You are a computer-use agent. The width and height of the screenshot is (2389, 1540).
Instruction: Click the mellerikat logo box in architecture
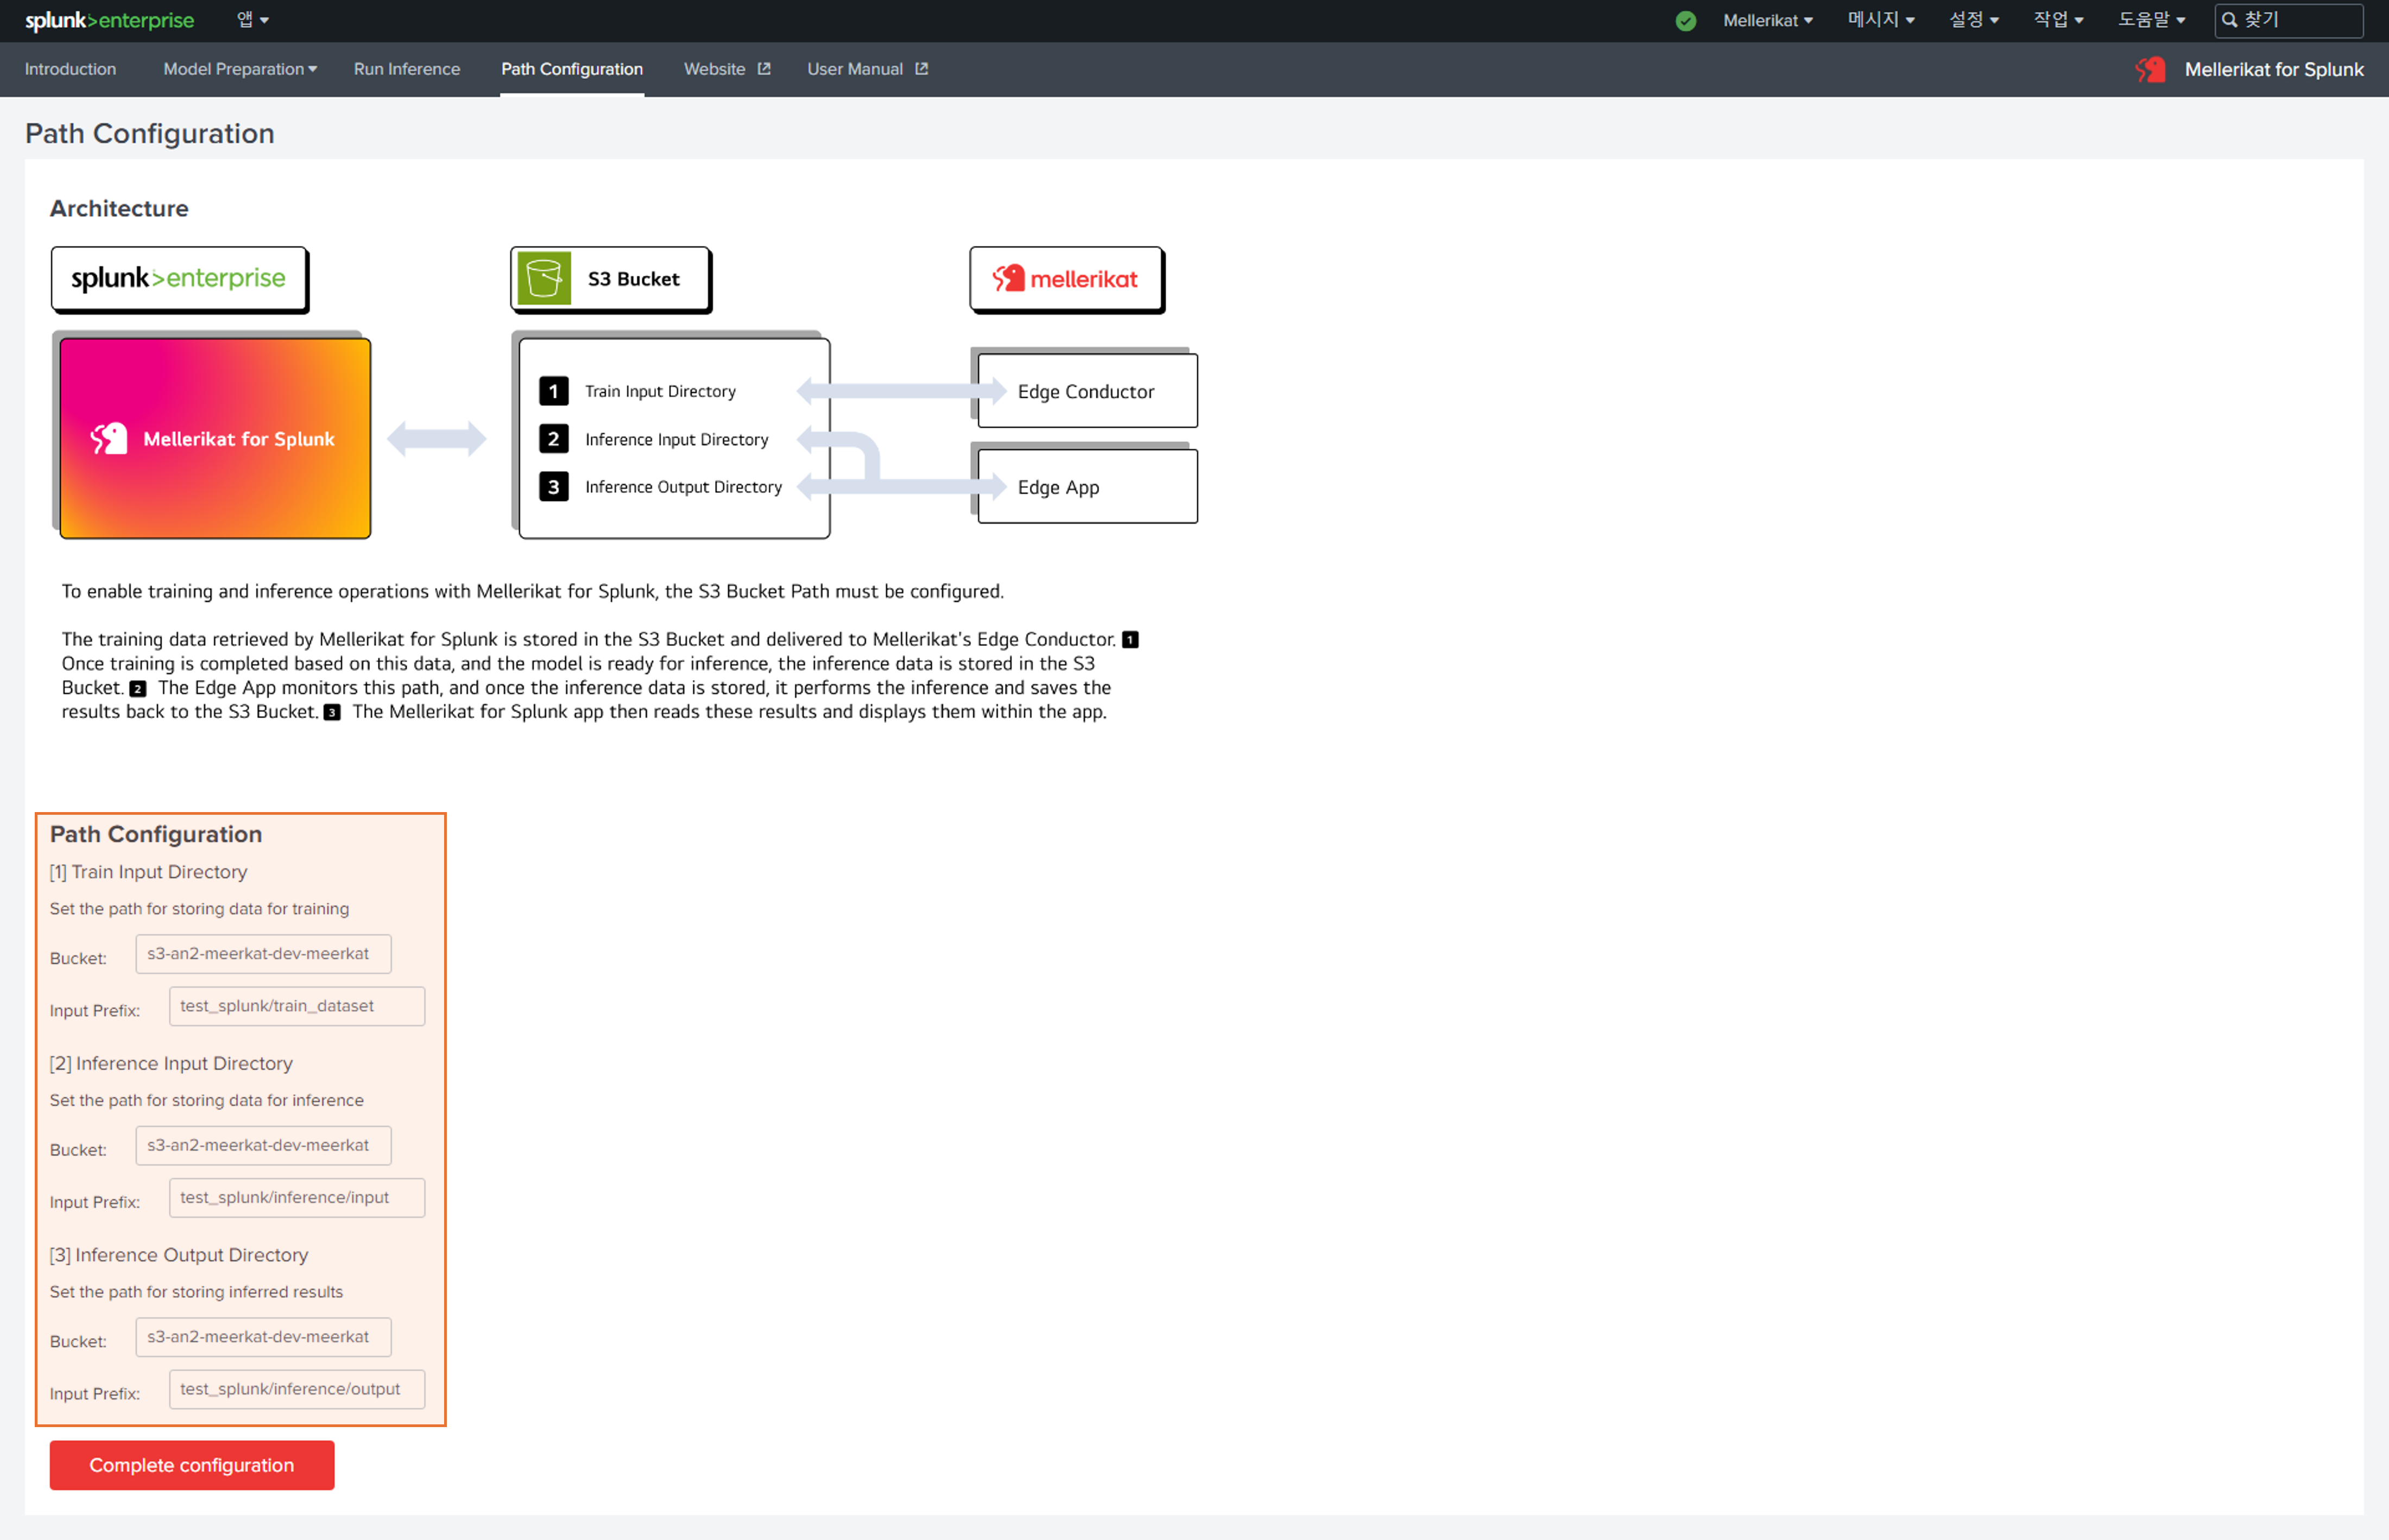[x=1066, y=279]
